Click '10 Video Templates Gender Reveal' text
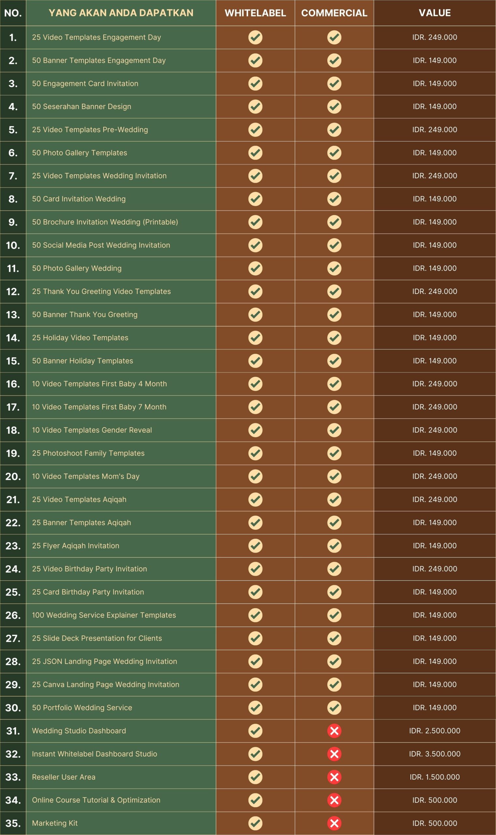This screenshot has height=835, width=496. click(92, 430)
